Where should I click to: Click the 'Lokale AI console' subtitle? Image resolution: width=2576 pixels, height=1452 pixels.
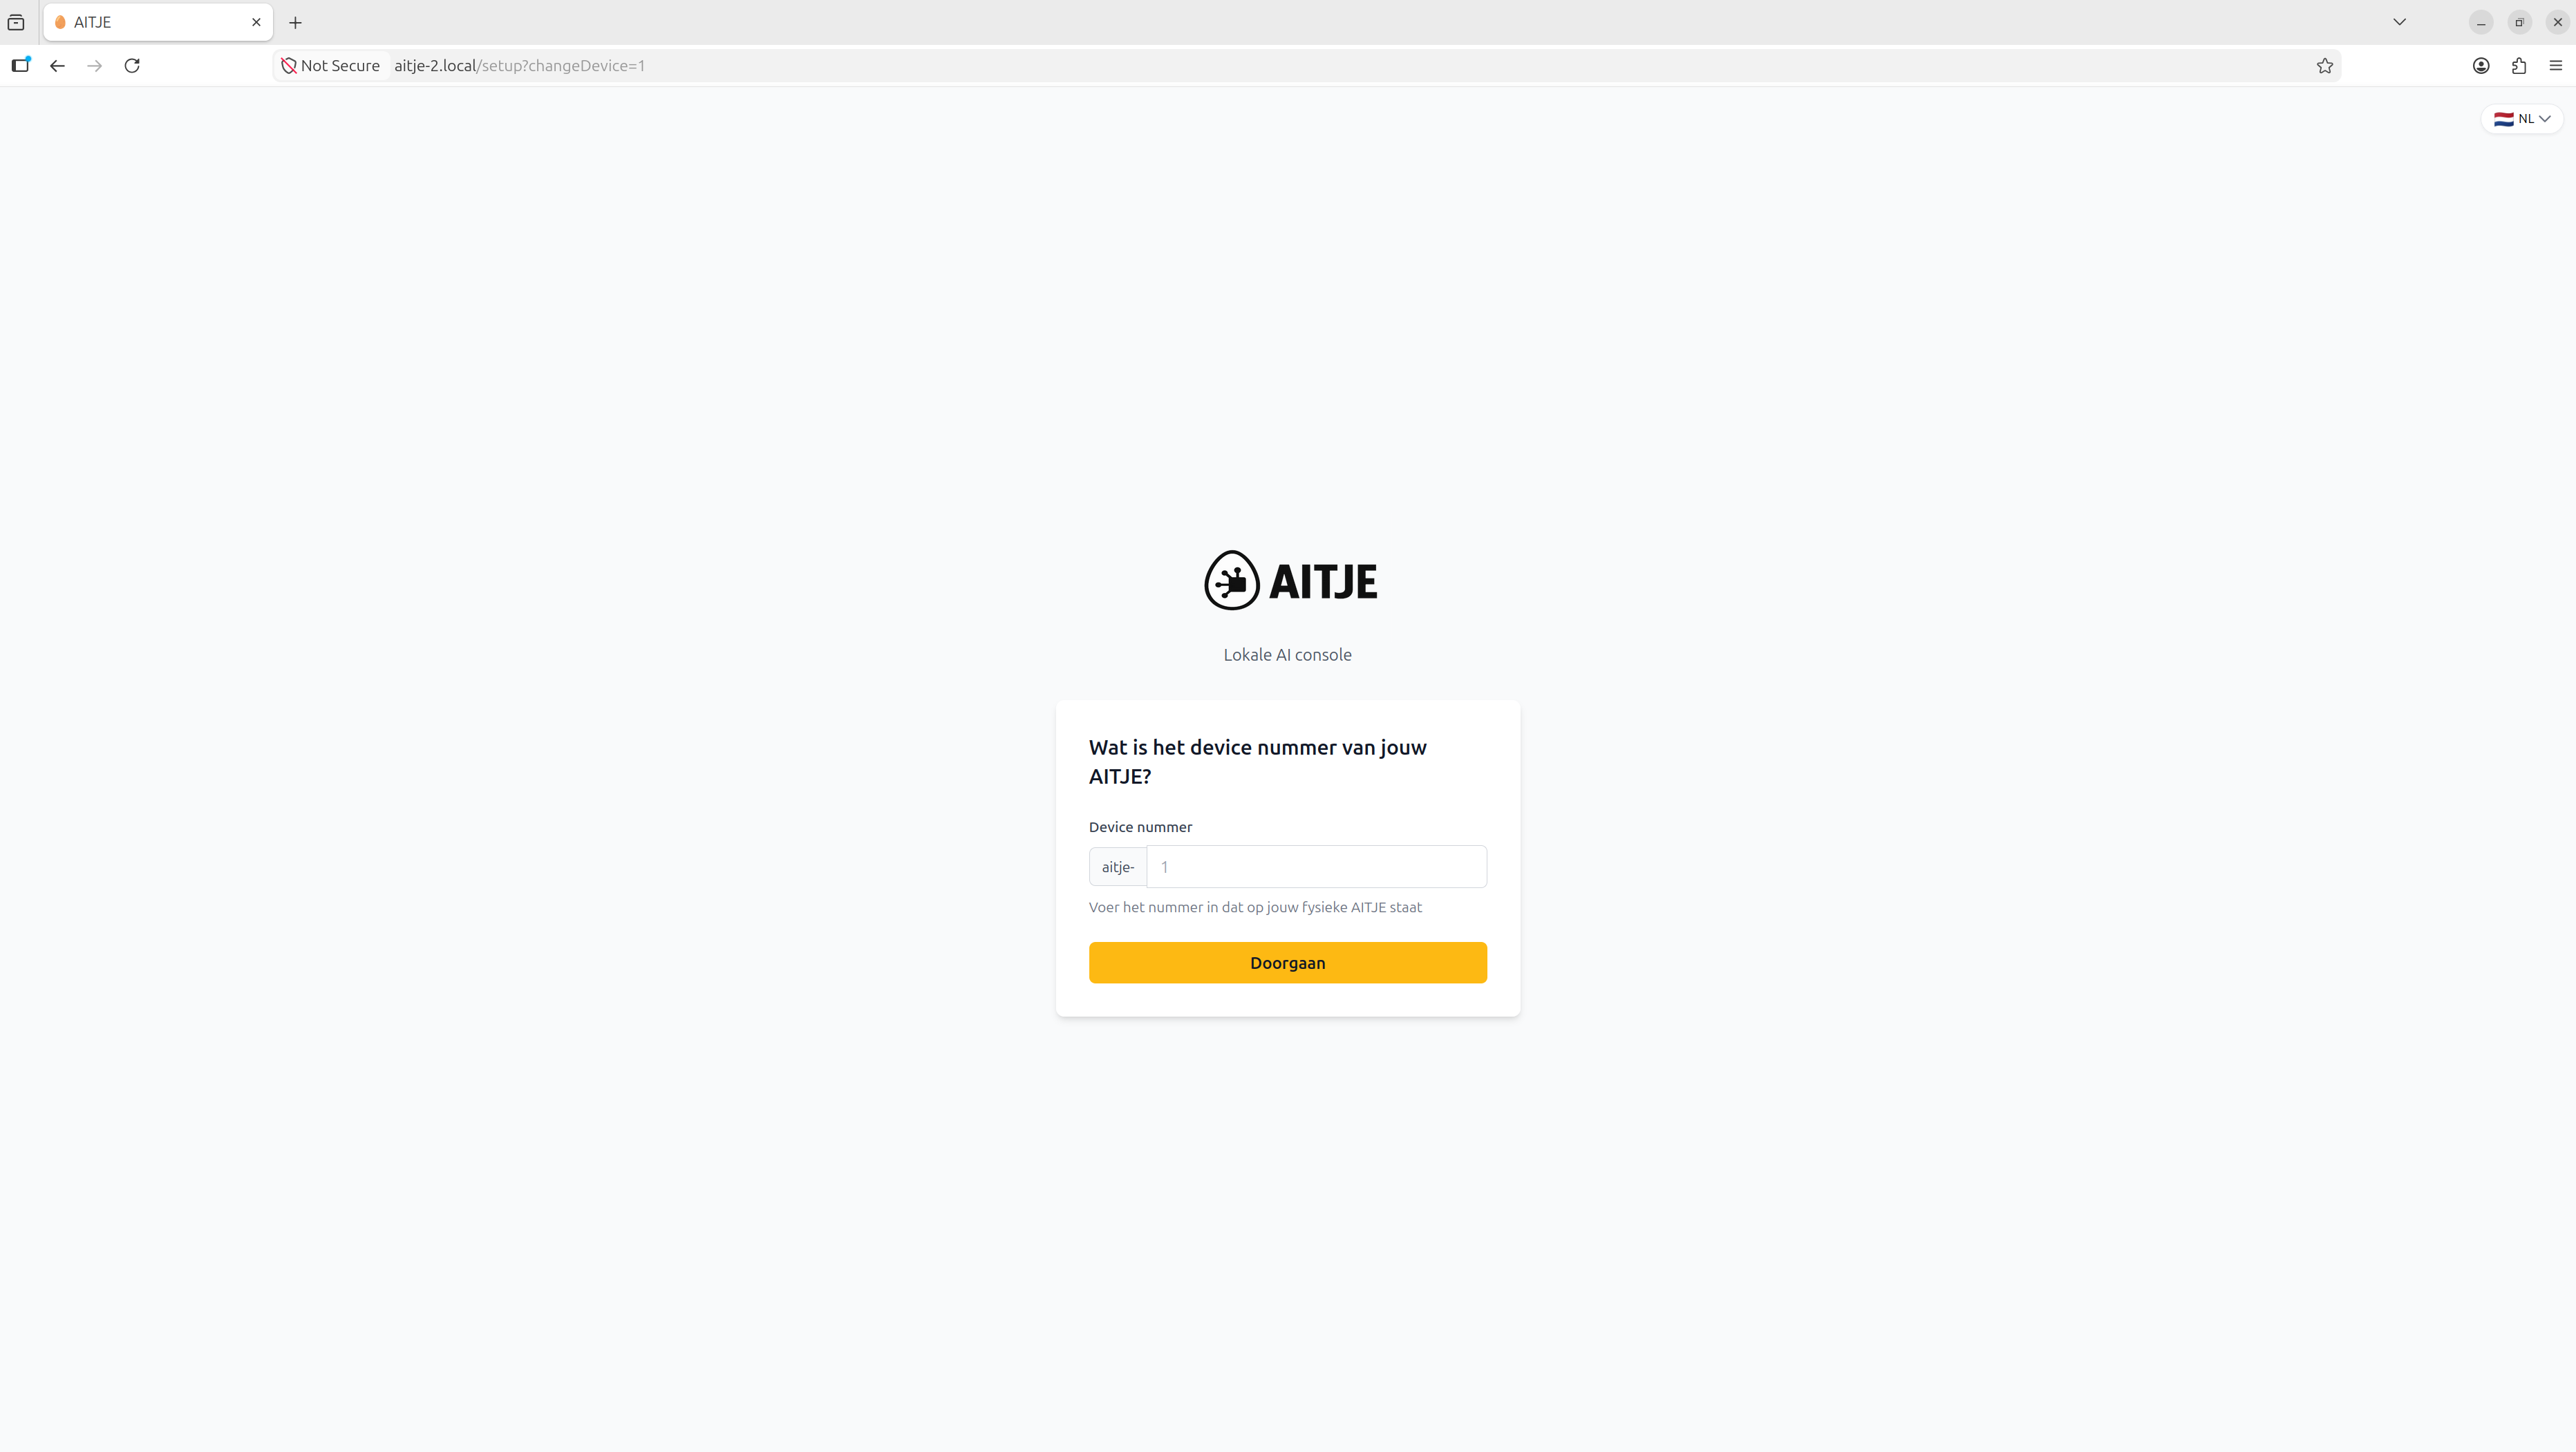[1287, 655]
